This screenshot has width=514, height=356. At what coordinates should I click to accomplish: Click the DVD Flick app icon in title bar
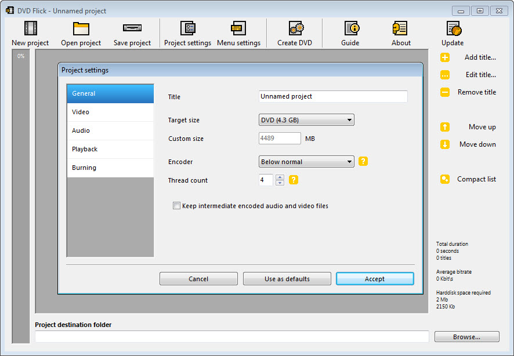[x=10, y=10]
